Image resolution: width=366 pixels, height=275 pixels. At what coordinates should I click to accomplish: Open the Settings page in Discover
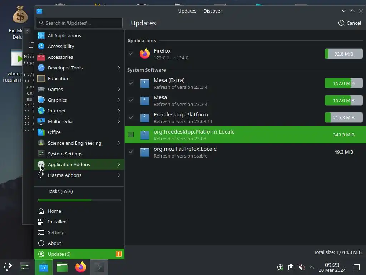(x=79, y=232)
